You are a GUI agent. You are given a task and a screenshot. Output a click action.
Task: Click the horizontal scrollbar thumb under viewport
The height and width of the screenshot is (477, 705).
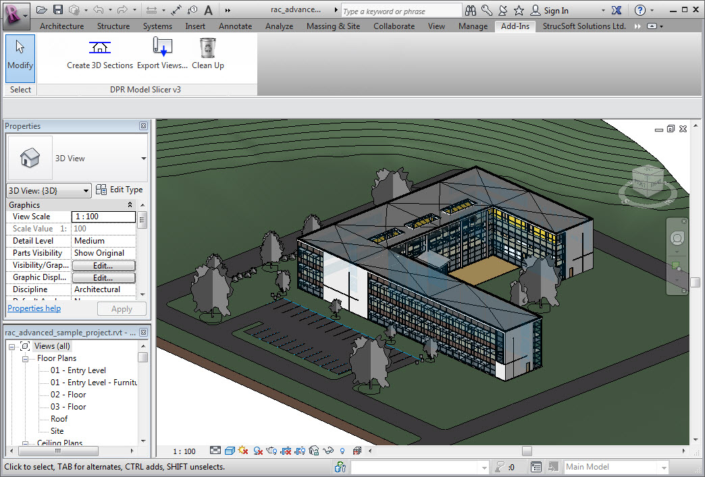(527, 451)
